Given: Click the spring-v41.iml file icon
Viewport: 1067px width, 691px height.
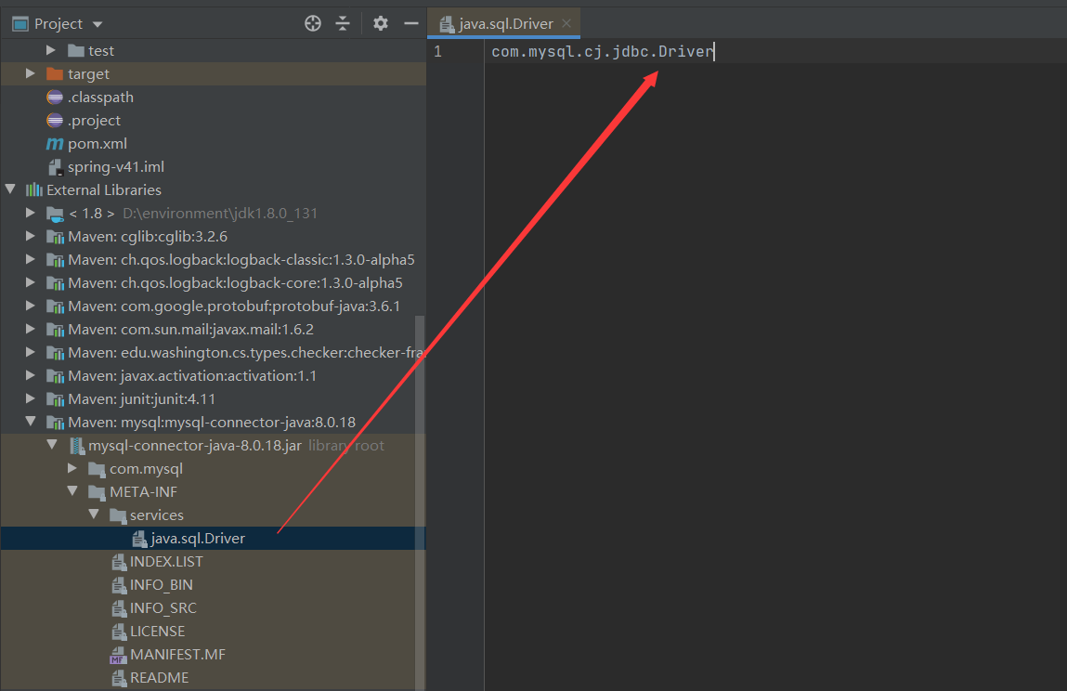Looking at the screenshot, I should point(55,167).
